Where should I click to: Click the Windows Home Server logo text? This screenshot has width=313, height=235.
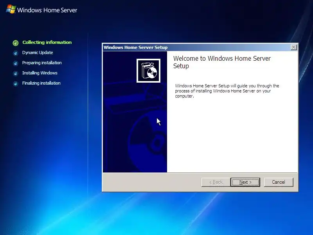47,10
